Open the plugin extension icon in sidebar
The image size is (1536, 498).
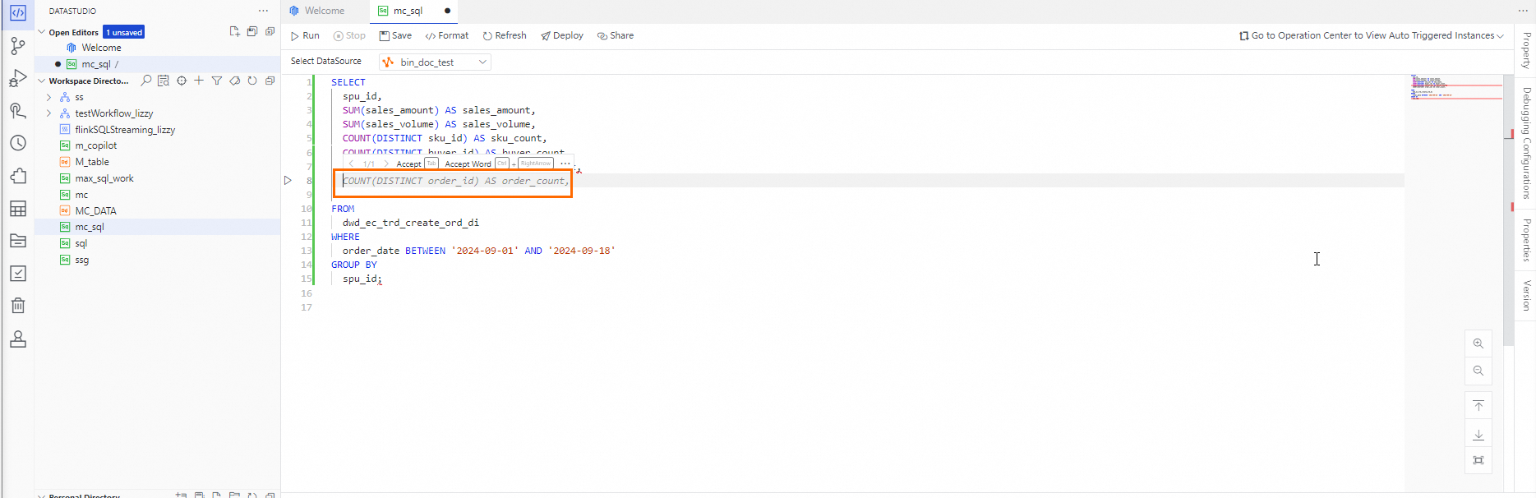coord(17,176)
